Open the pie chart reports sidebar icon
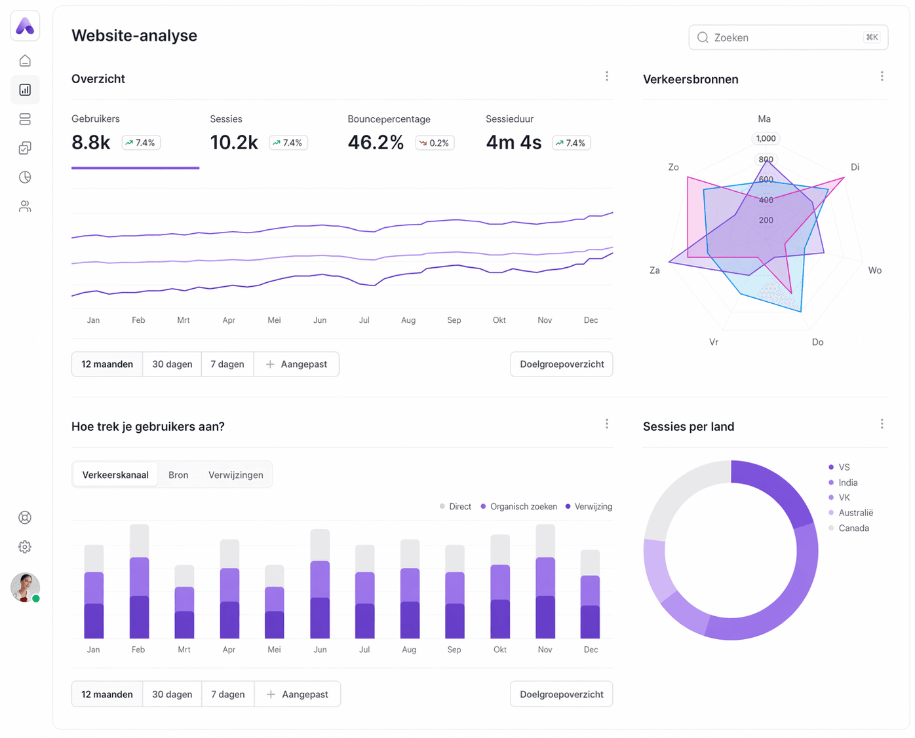This screenshot has width=915, height=738. [x=25, y=177]
